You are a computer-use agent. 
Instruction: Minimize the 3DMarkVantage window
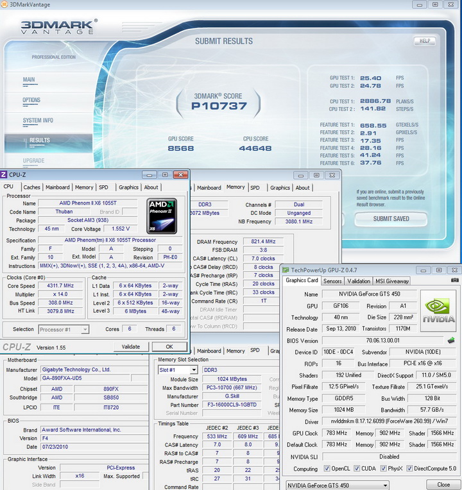tap(420, 4)
